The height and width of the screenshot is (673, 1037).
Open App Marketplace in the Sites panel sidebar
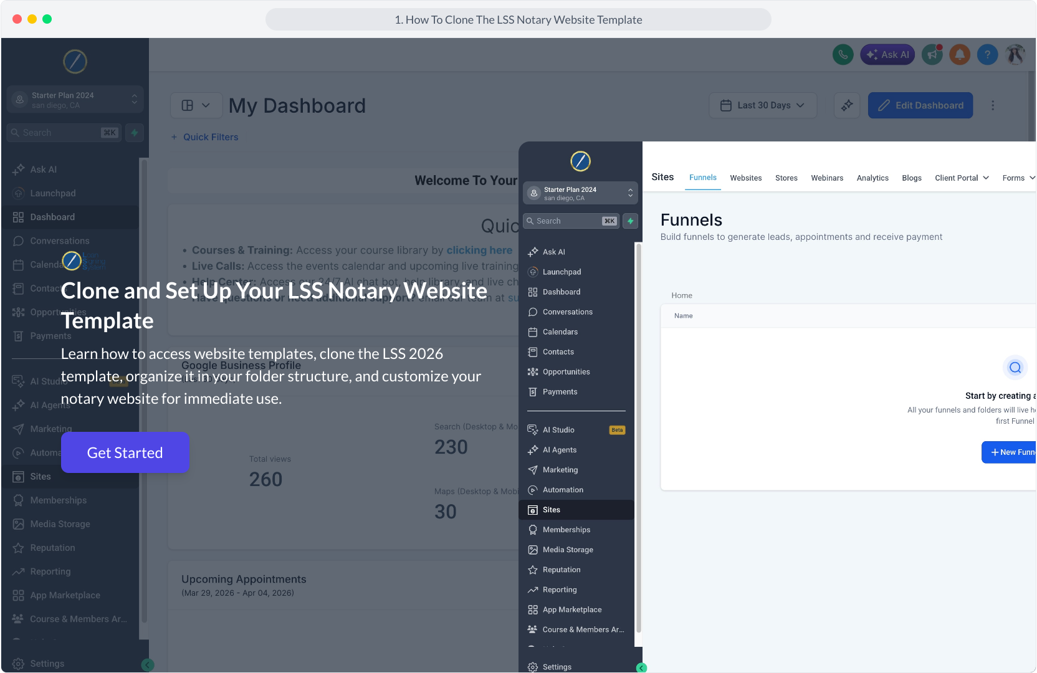(x=576, y=609)
